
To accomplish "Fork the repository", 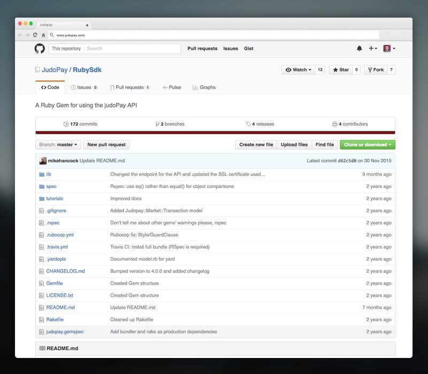I will click(x=376, y=70).
